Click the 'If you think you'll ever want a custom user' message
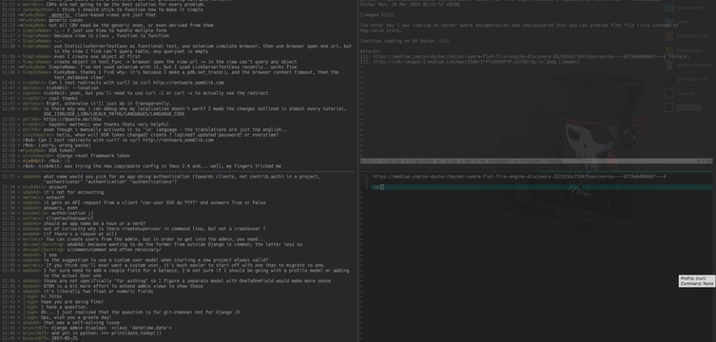This screenshot has height=342, width=716. [185, 265]
